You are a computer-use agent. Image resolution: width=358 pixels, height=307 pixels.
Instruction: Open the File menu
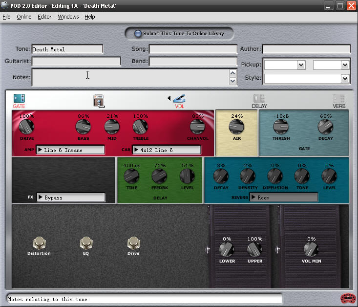pos(6,17)
